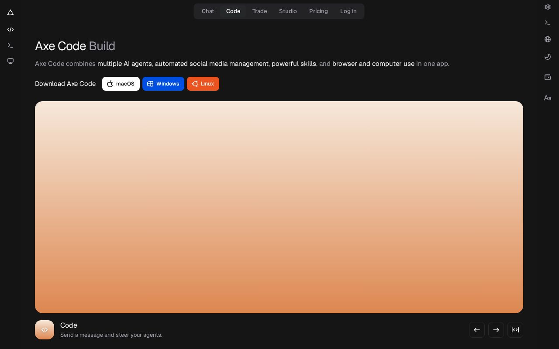Viewport: 559px width, 349px height.
Task: Click the 'powerful skills' text
Action: click(x=294, y=64)
